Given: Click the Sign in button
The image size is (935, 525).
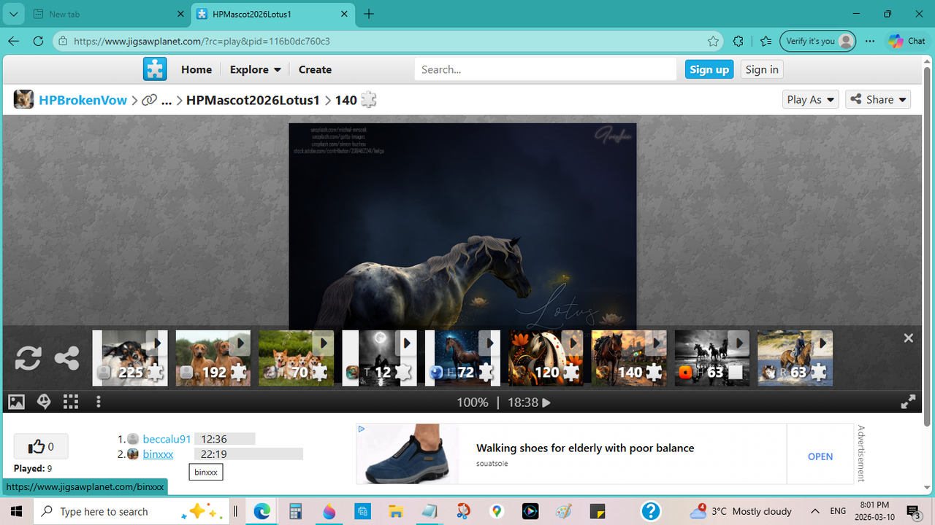Looking at the screenshot, I should coord(762,69).
